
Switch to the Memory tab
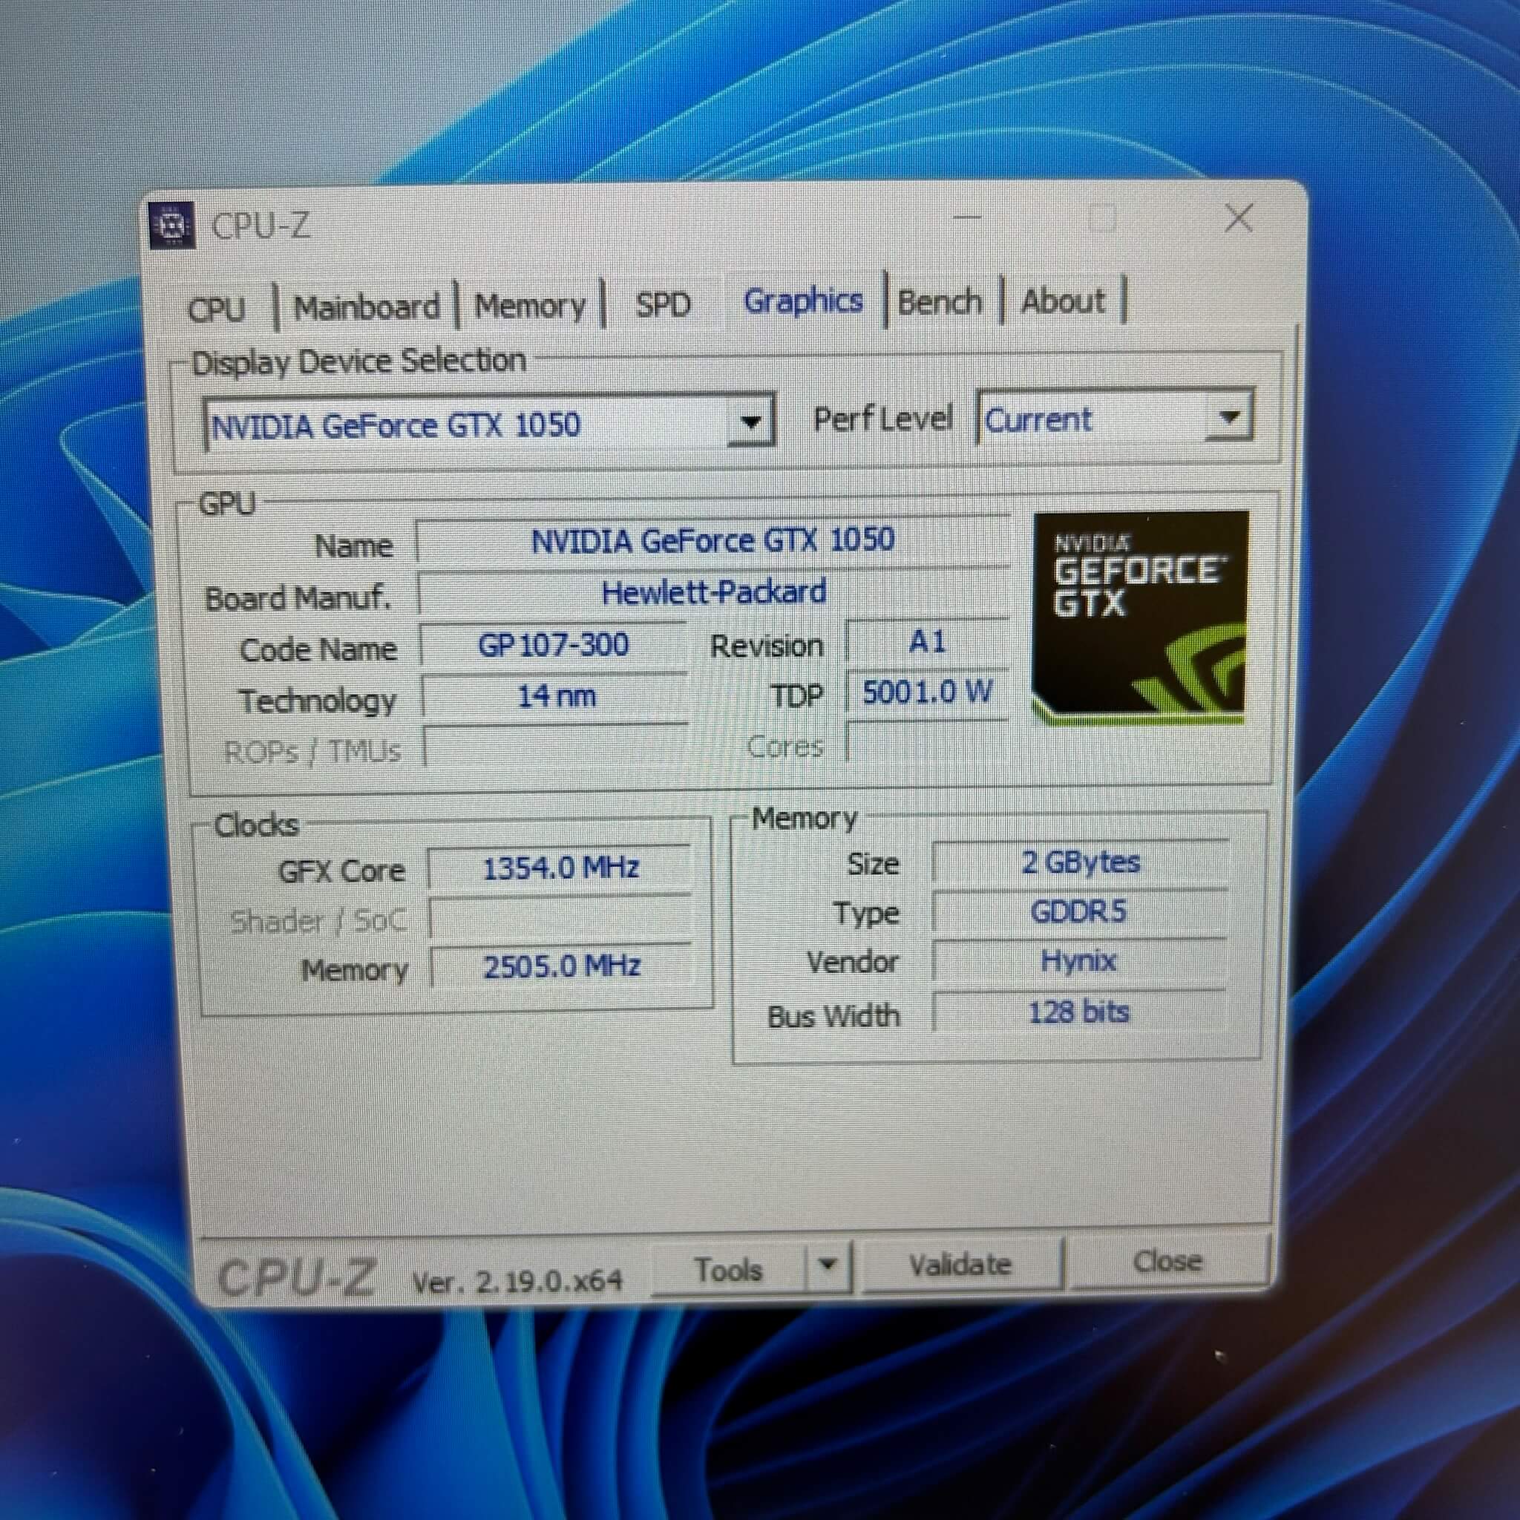[x=530, y=305]
